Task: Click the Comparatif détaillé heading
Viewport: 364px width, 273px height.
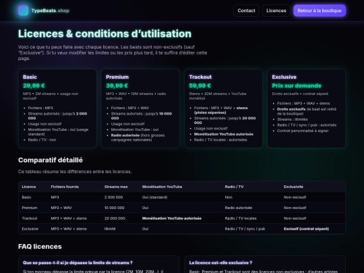Action: coord(51,160)
